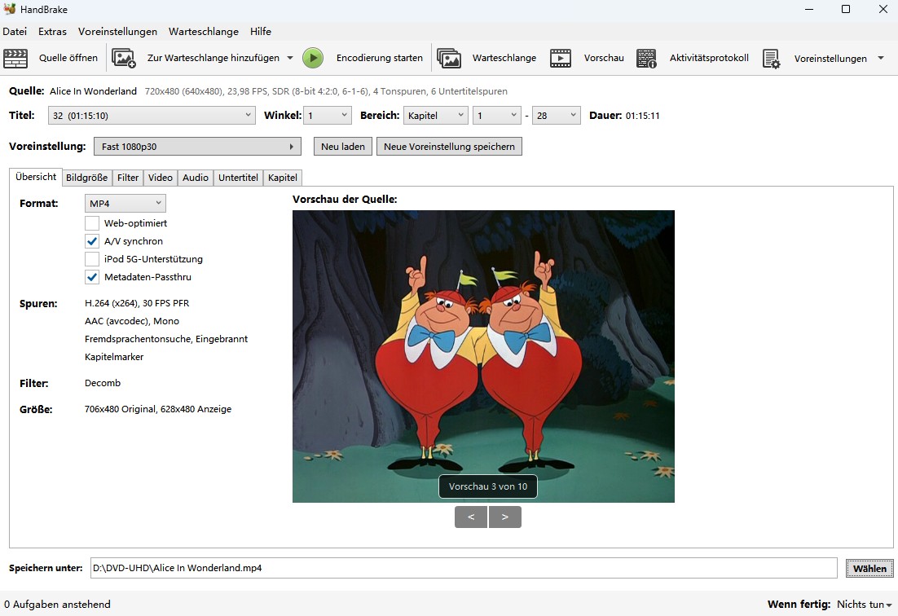Image resolution: width=898 pixels, height=616 pixels.
Task: Open the Hilfe menu
Action: 261,32
